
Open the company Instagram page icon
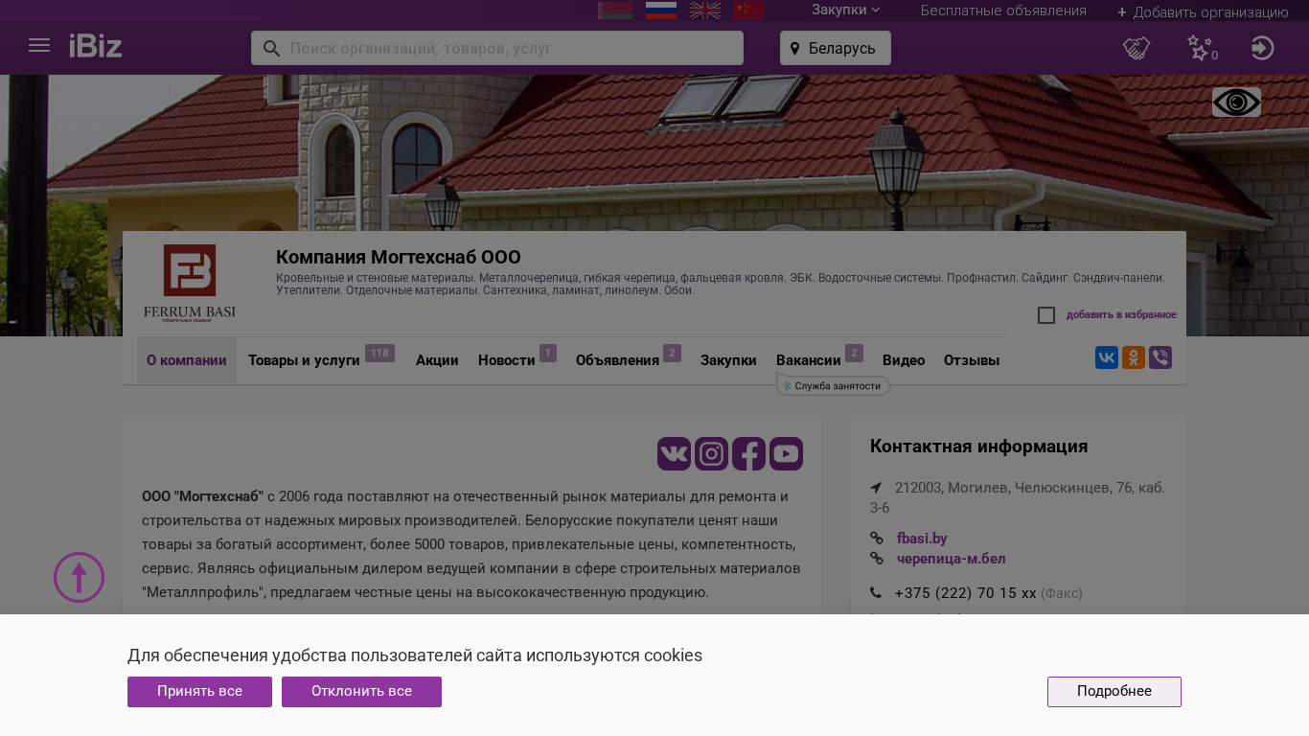click(712, 453)
